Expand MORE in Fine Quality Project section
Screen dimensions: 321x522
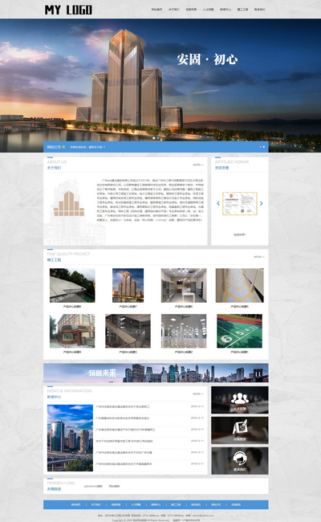coord(259,257)
